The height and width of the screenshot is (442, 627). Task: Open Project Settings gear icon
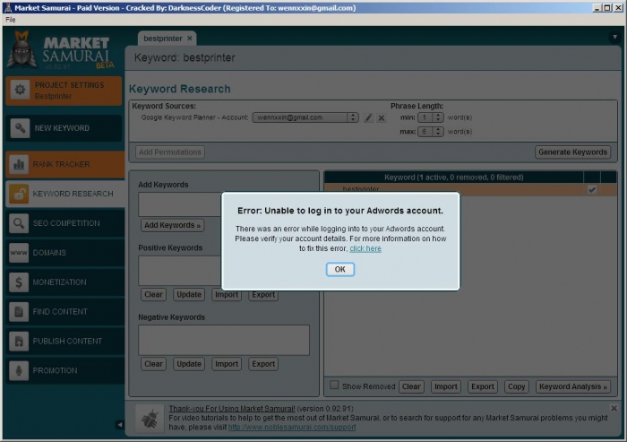(x=20, y=90)
